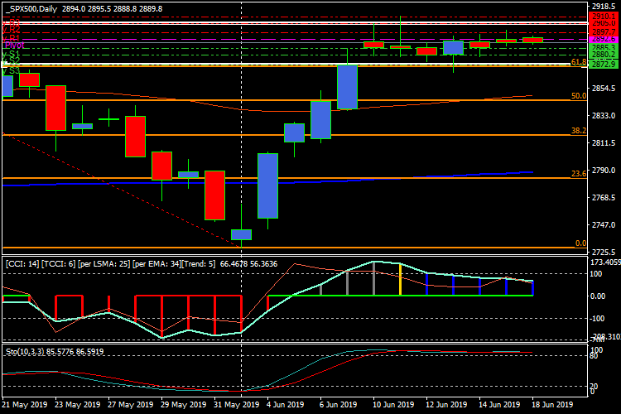The image size is (621, 414).
Task: Select the 14 Jun 2019 date label
Action: [499, 405]
